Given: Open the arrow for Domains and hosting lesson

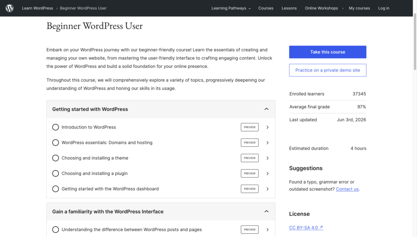Looking at the screenshot, I should [x=268, y=143].
